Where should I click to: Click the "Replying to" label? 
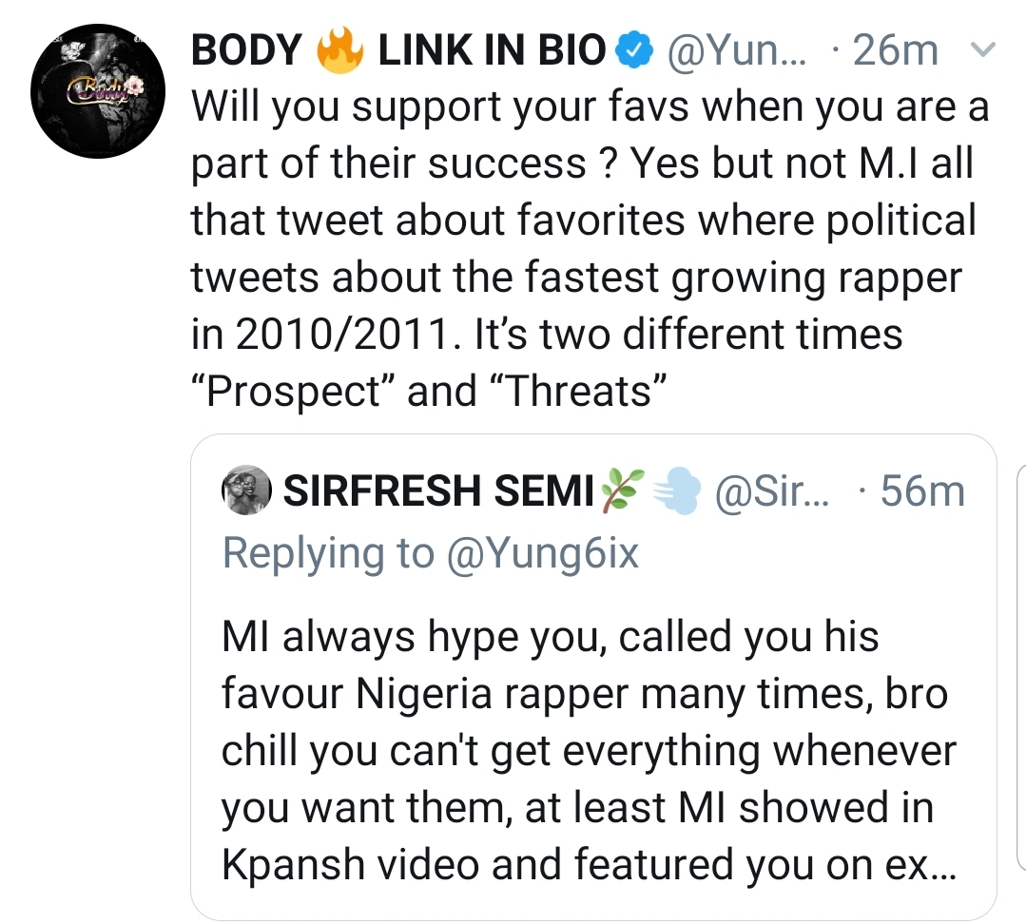click(x=328, y=553)
